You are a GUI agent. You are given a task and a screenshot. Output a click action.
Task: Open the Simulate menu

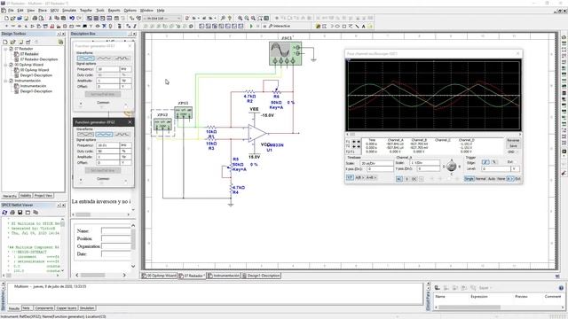point(69,11)
